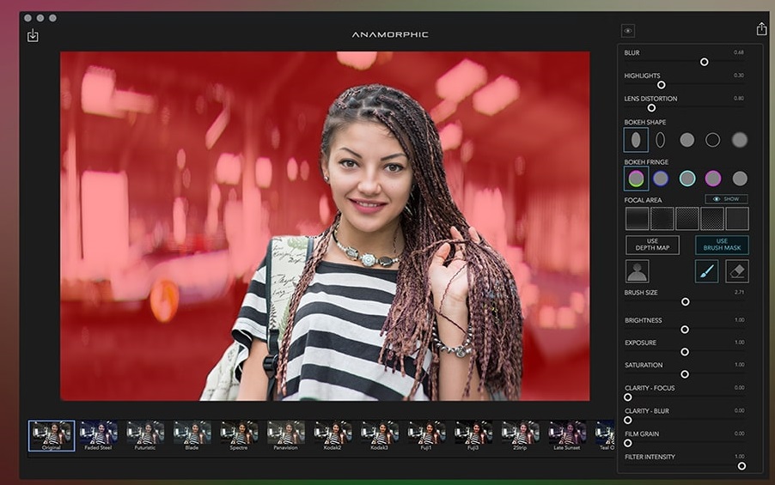Choose the plain gray no-fringe option

pos(740,179)
